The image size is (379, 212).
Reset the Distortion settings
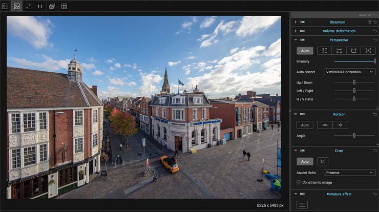(375, 22)
